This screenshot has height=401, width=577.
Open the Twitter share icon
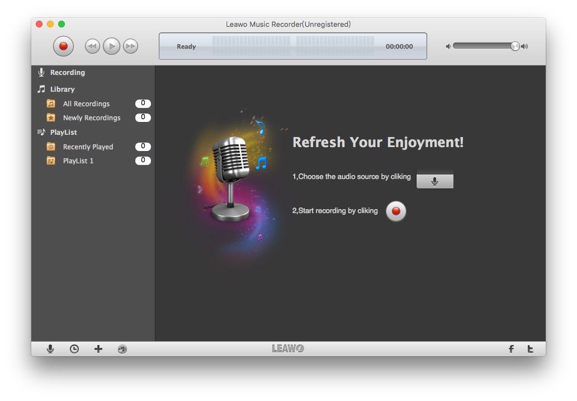[x=530, y=349]
